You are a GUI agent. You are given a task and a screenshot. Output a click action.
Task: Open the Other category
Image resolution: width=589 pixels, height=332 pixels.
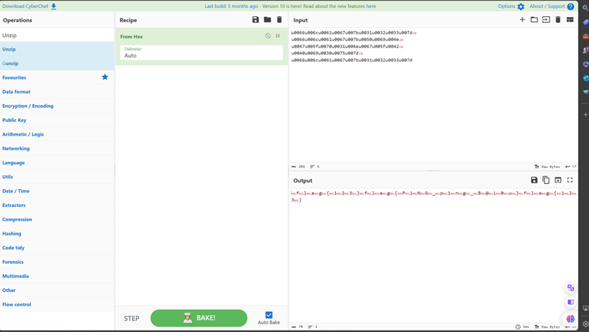point(57,290)
